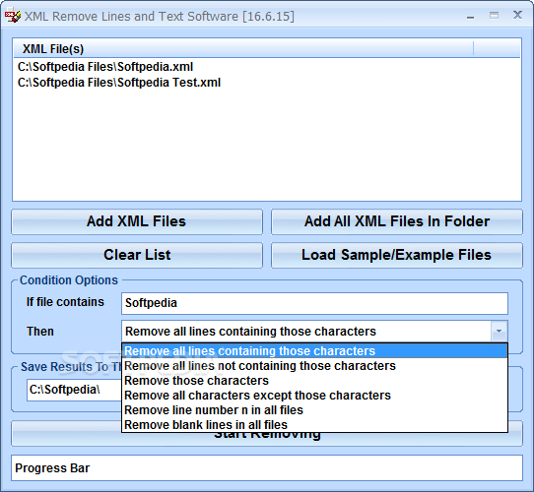This screenshot has width=534, height=492.
Task: Choose 'Remove all lines containing those characters' option
Action: coord(314,351)
